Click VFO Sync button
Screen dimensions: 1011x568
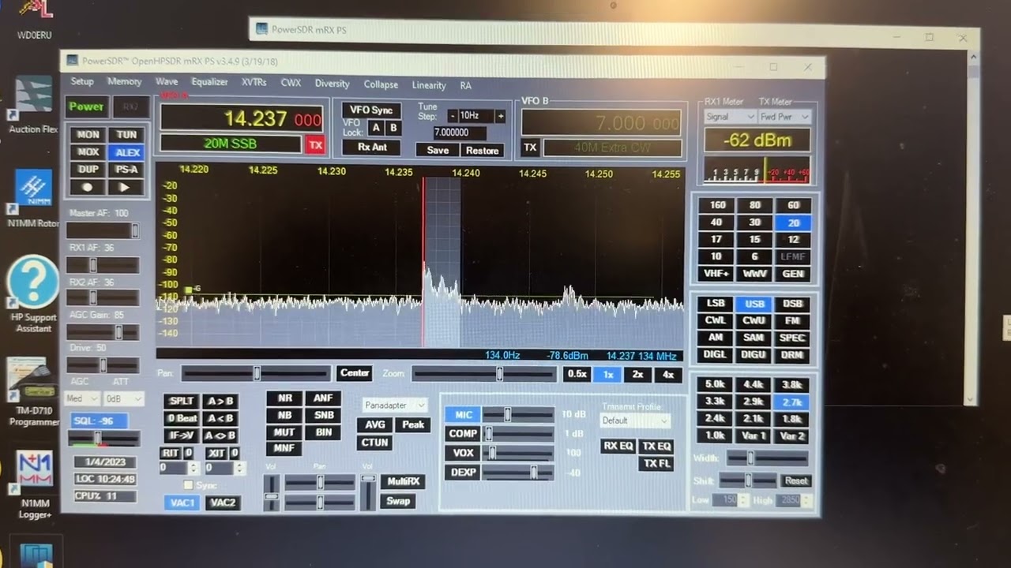371,110
